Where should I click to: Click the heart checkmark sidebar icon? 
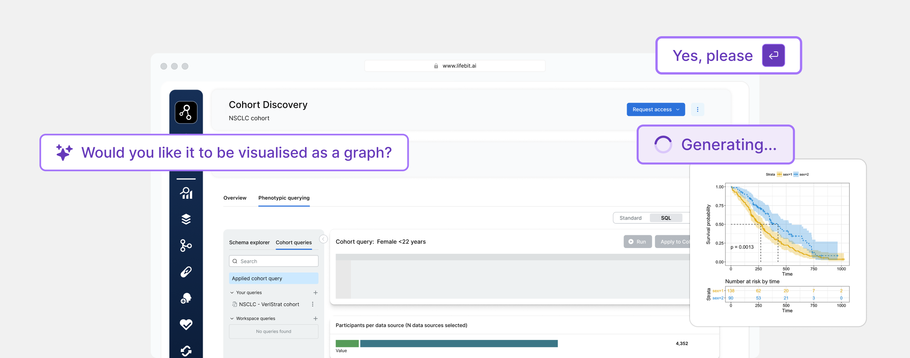click(186, 324)
